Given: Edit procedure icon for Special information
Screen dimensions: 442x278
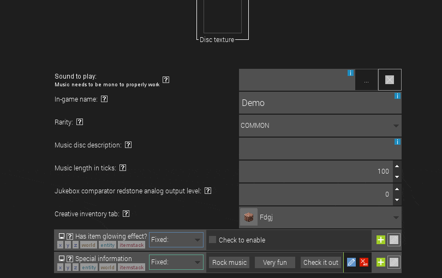Looking at the screenshot, I should click(x=394, y=262).
